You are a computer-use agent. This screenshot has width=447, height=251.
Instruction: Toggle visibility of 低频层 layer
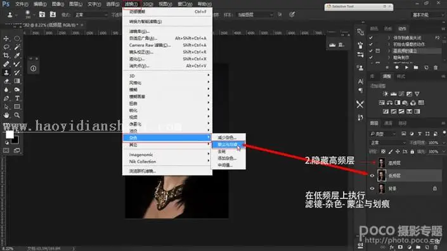(372, 176)
